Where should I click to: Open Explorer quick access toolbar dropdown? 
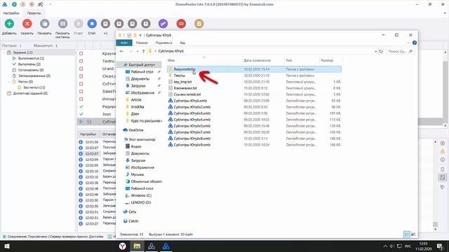click(x=140, y=35)
